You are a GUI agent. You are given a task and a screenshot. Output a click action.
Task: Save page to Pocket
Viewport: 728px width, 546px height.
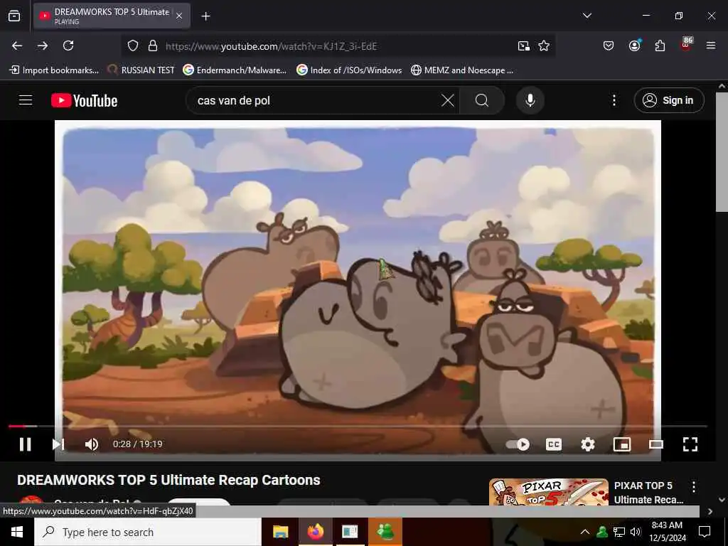(x=609, y=45)
